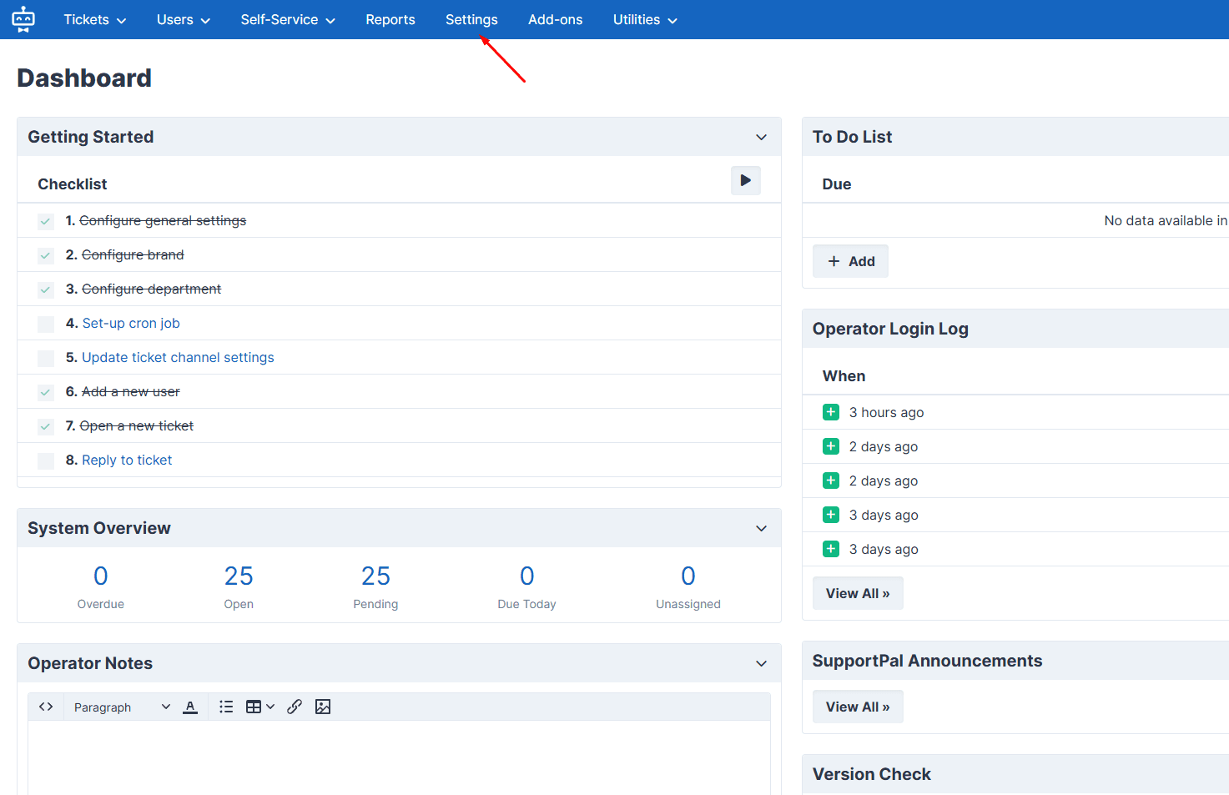The height and width of the screenshot is (795, 1229).
Task: Expand the second '2 days ago' login entry
Action: click(831, 481)
